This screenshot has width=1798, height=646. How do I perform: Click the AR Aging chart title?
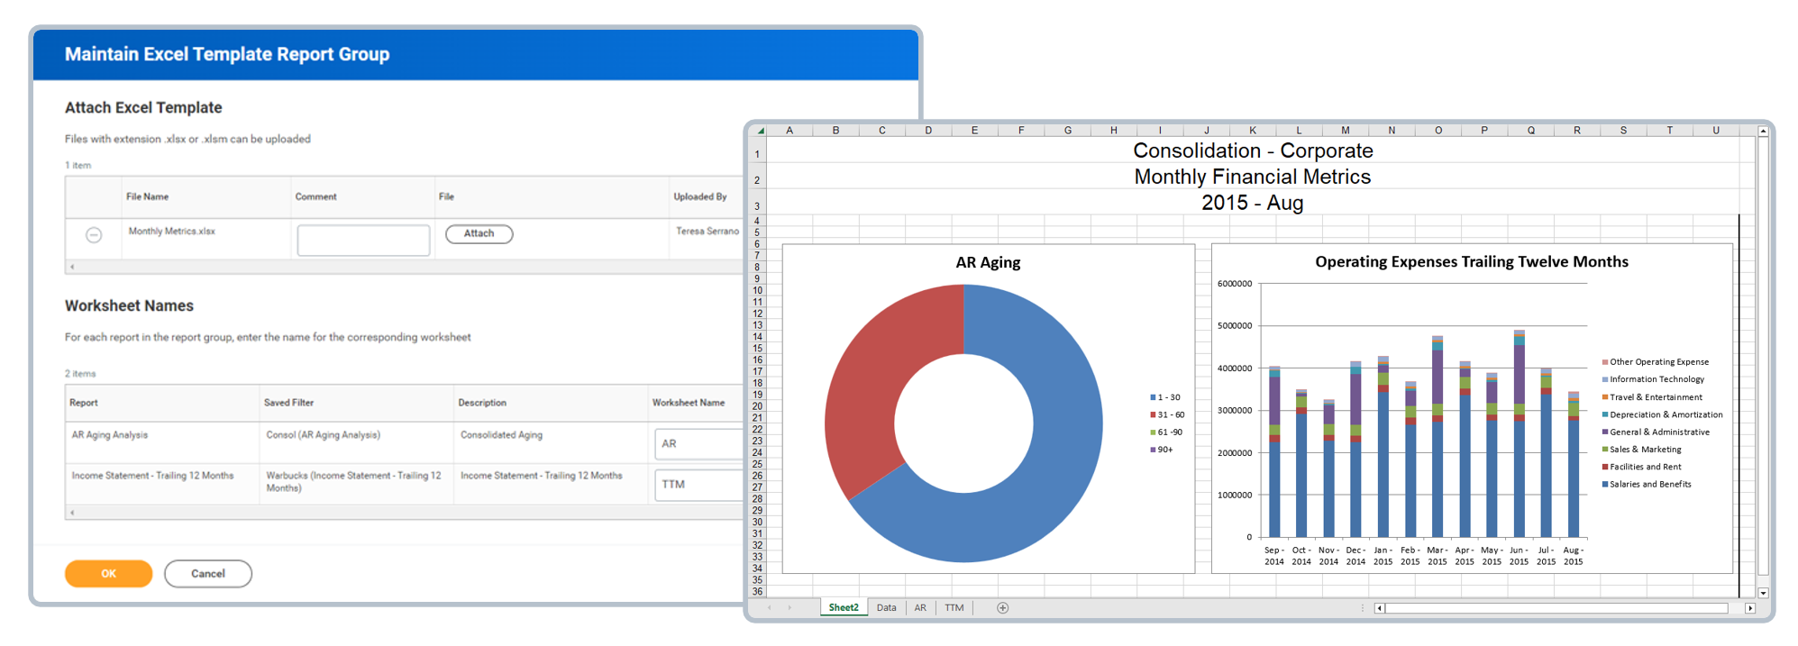(988, 262)
